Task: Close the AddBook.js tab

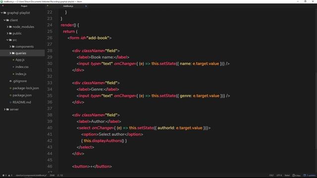Action: tap(86, 6)
